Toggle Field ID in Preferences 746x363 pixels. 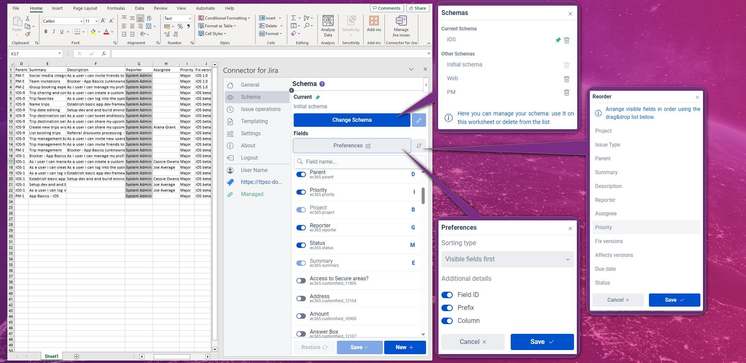[x=447, y=295]
